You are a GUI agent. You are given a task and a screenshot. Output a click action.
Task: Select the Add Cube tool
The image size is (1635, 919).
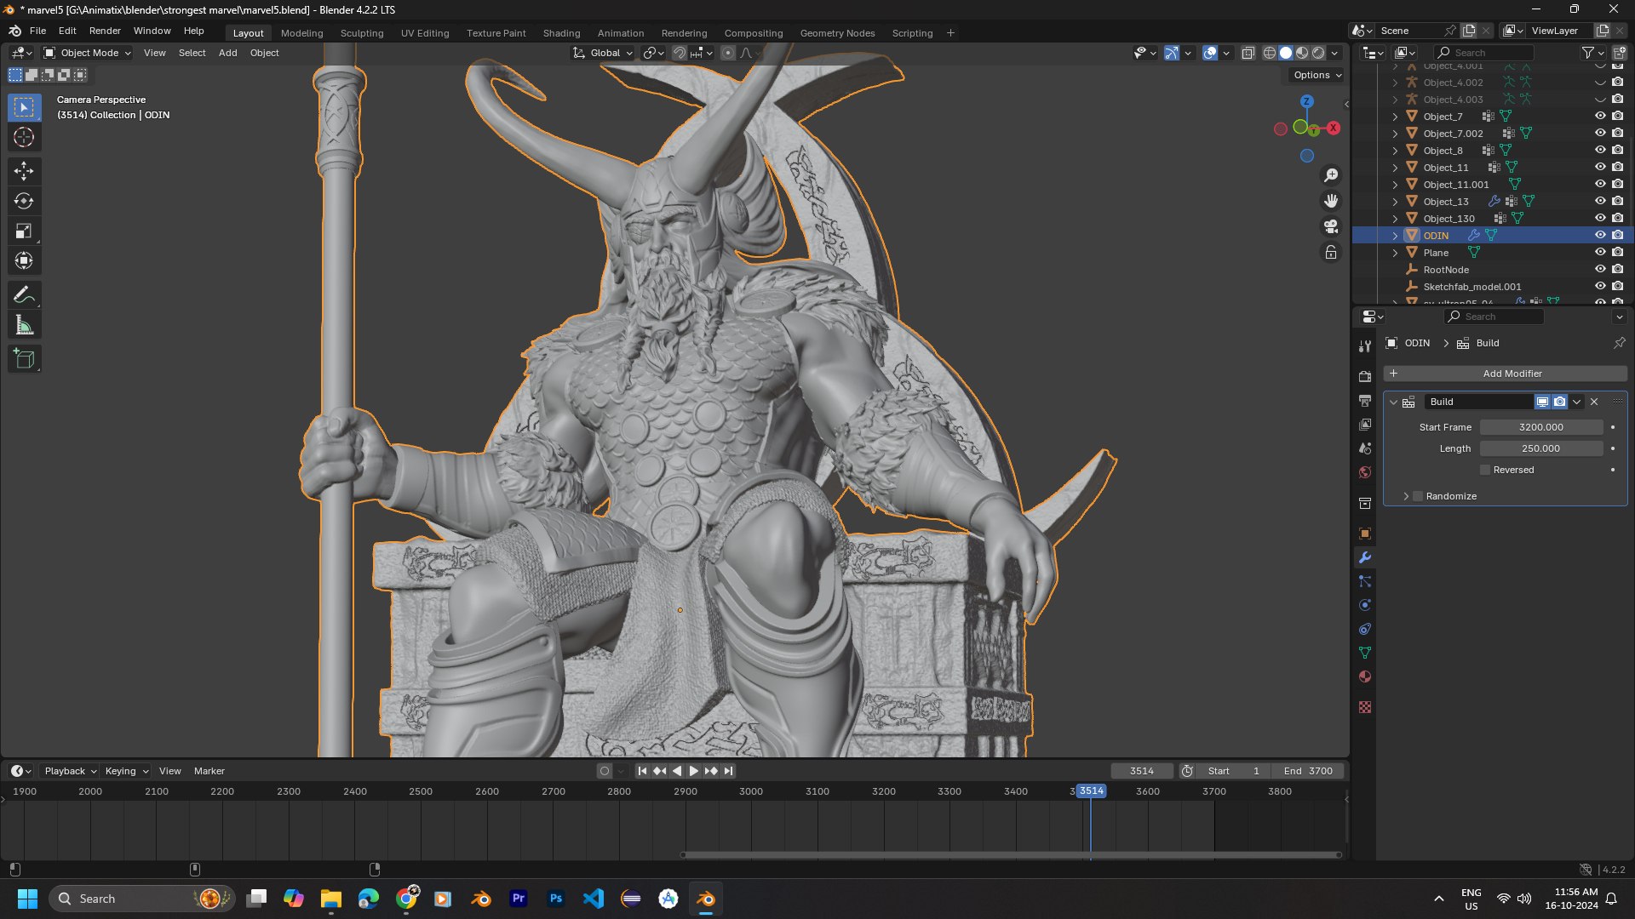[x=24, y=359]
